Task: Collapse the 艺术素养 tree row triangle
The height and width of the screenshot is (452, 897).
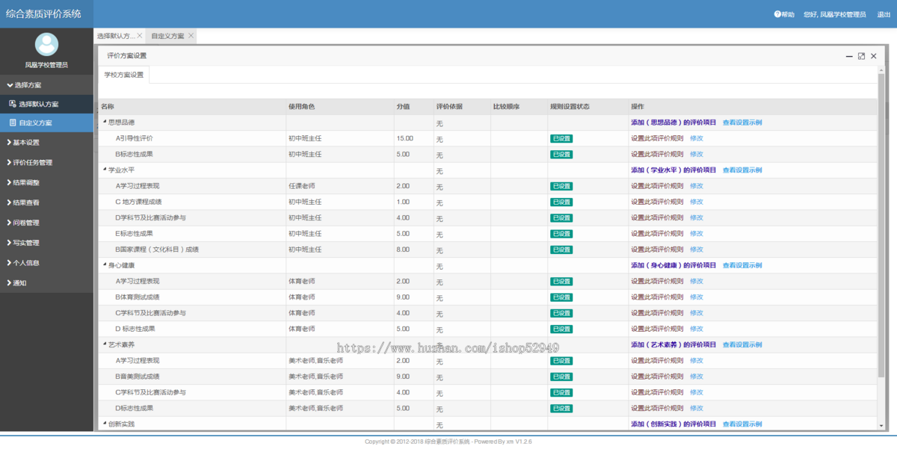Action: point(104,344)
